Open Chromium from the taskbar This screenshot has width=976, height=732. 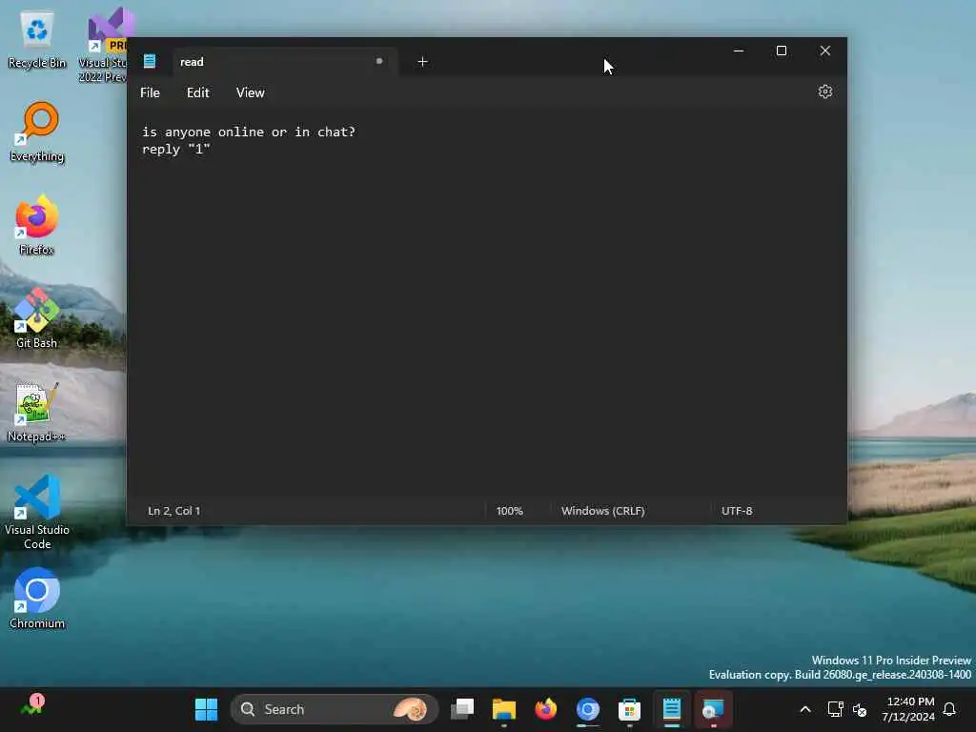tap(587, 709)
